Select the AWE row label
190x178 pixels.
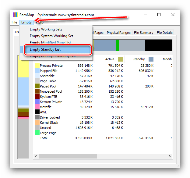[x=44, y=112]
